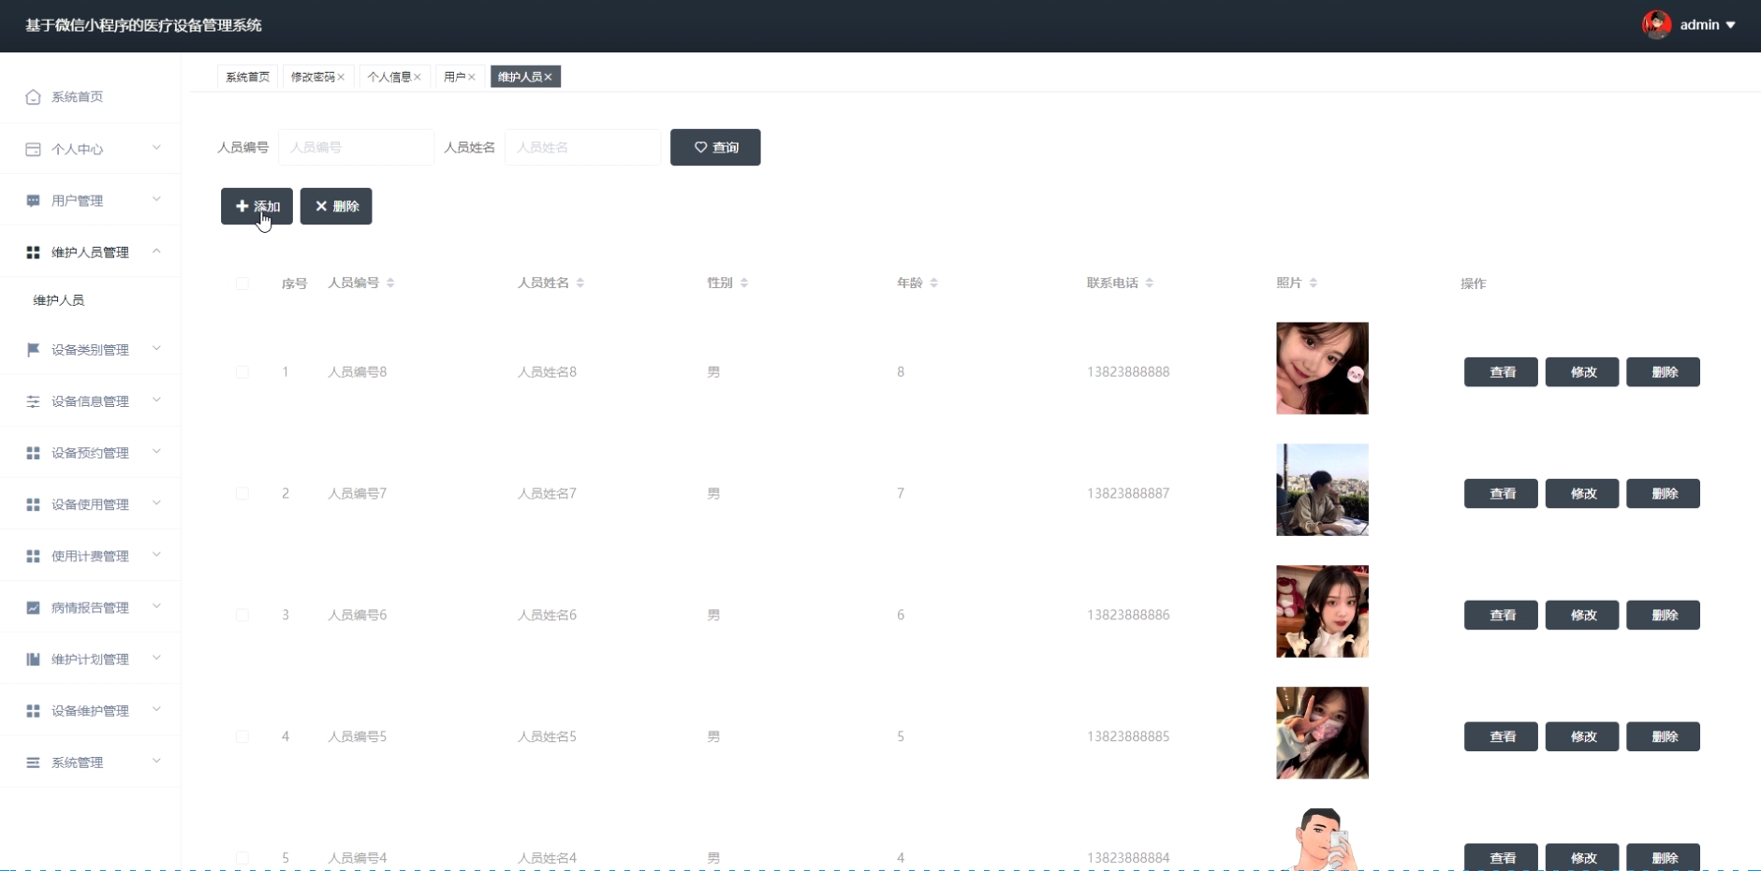The width and height of the screenshot is (1761, 871).
Task: Expand the 设备使用管理 menu chevron
Action: tap(156, 503)
